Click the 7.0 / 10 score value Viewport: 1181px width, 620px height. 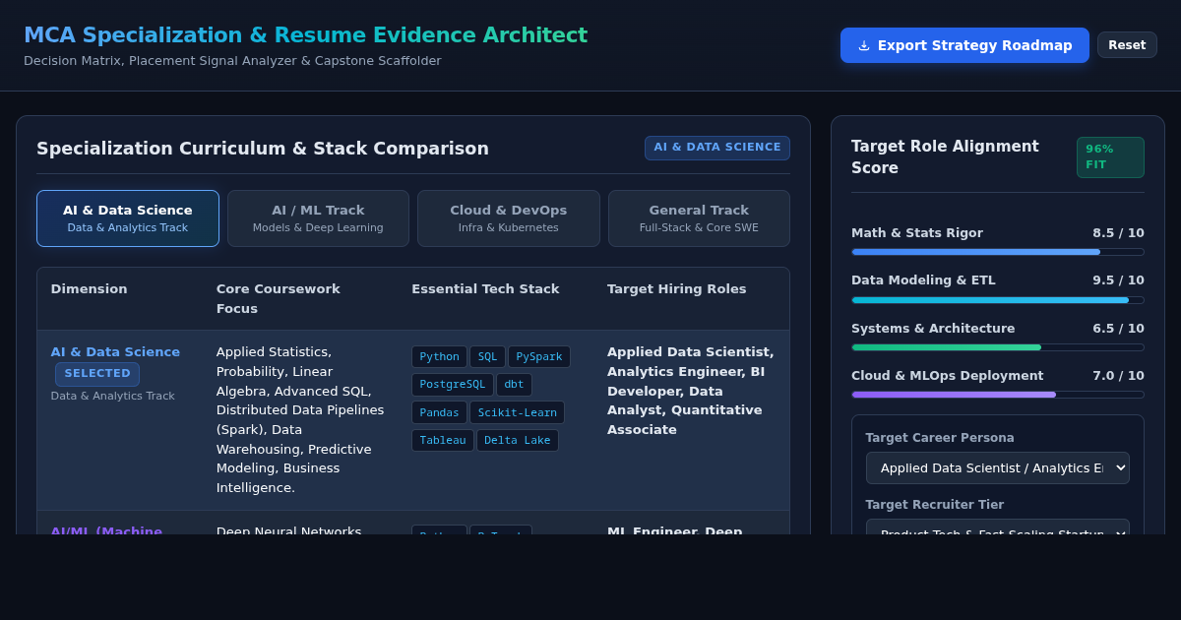1118,376
